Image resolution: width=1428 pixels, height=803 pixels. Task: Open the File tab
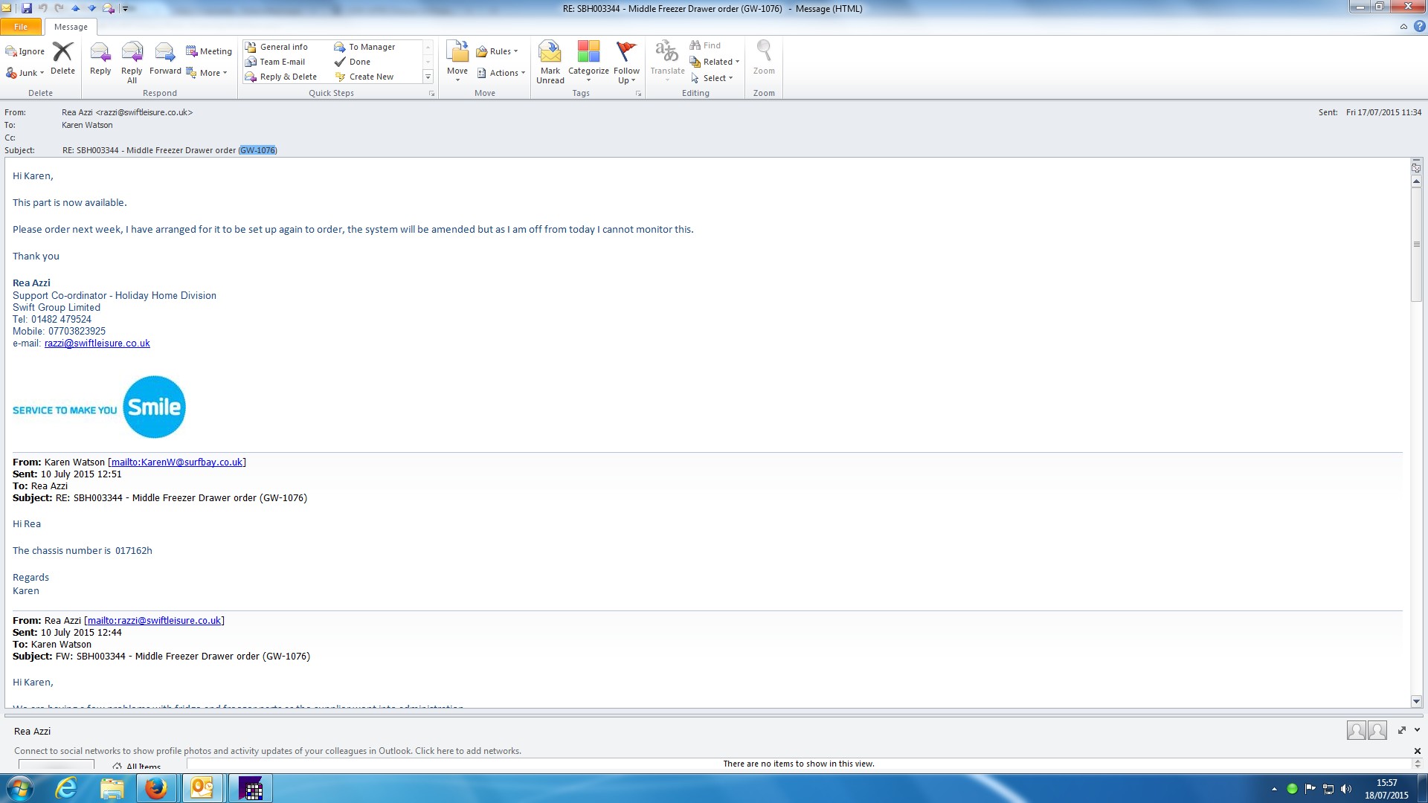point(21,27)
